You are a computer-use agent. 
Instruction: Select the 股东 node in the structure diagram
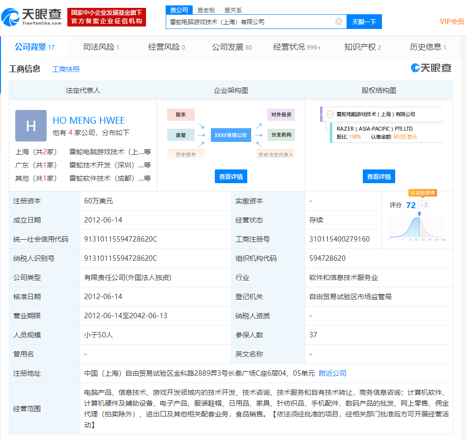point(181,115)
